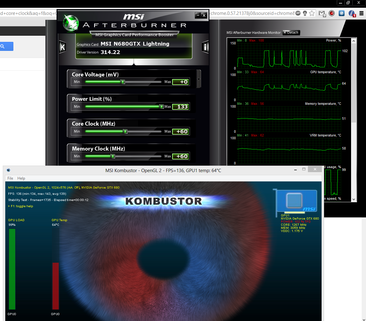
Task: Click the 'VDDC: 1.175 V' readout
Action: pos(292,231)
